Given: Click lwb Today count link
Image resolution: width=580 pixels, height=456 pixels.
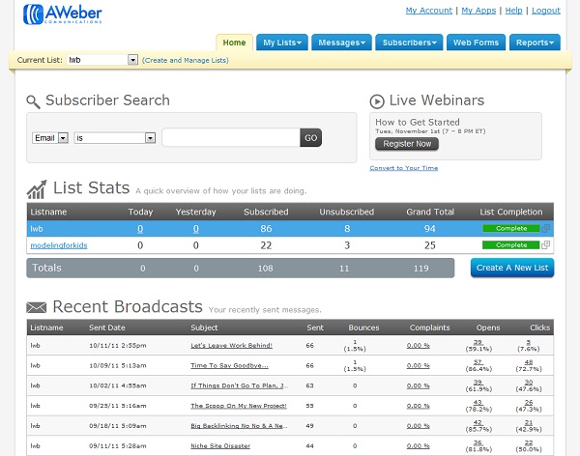Looking at the screenshot, I should (140, 229).
